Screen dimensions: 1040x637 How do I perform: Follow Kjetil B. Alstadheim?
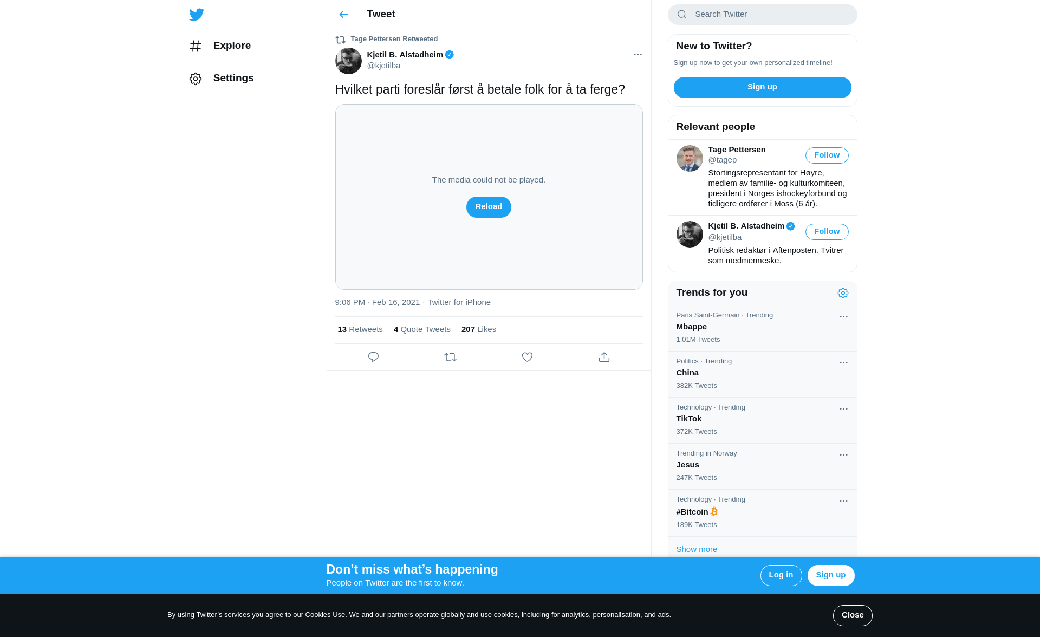[827, 232]
